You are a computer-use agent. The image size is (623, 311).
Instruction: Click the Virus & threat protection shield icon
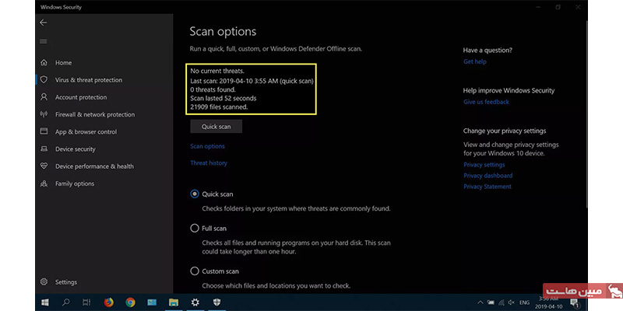coord(44,80)
